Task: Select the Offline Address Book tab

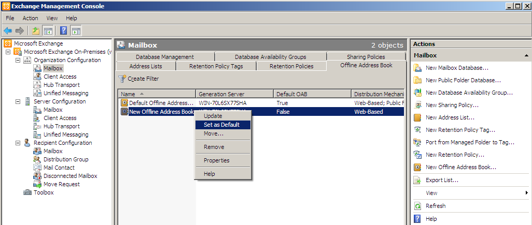Action: tap(366, 66)
